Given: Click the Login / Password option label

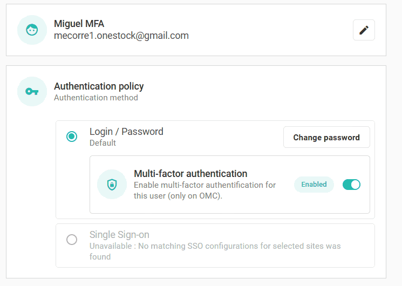Looking at the screenshot, I should click(x=126, y=132).
